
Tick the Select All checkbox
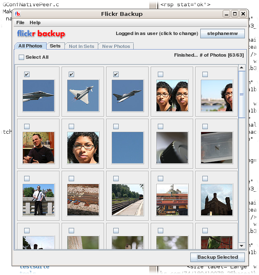click(21, 57)
